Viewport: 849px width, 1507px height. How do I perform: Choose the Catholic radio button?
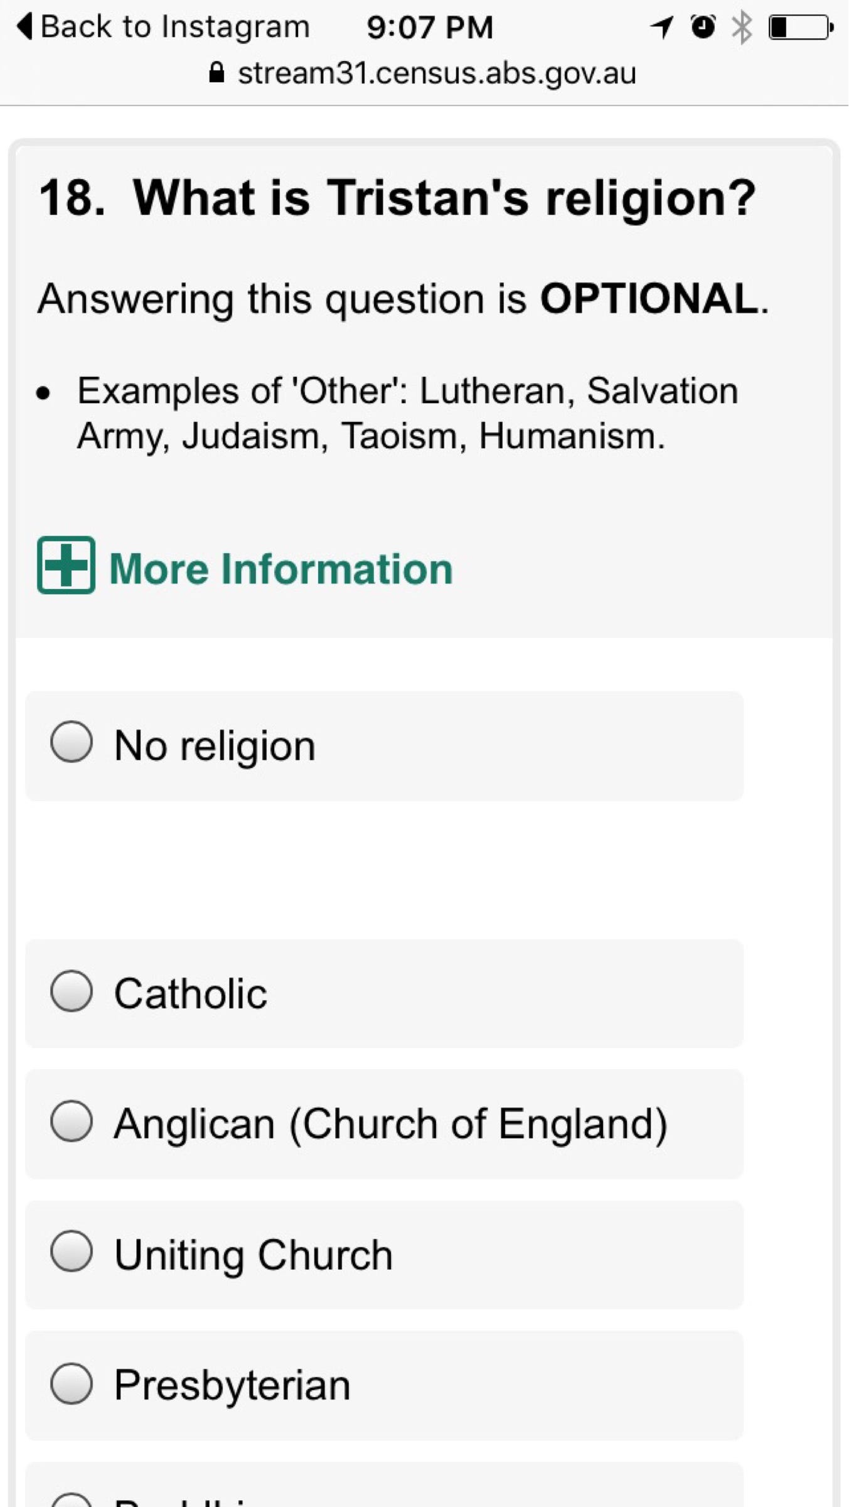(x=72, y=991)
